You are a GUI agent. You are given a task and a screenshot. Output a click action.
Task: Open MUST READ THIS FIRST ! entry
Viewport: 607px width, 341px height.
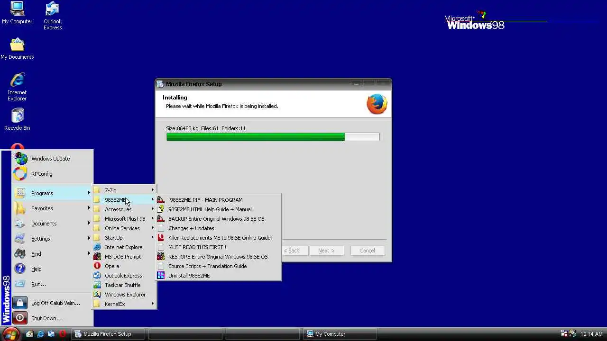pyautogui.click(x=219, y=247)
